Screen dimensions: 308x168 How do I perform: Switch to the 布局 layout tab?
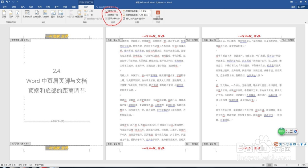[x=39, y=7]
